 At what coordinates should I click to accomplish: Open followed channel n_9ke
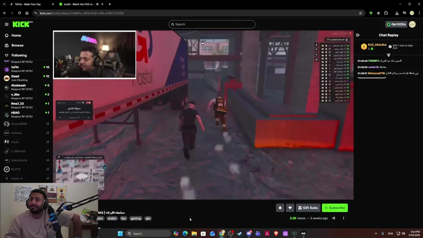(x=26, y=96)
